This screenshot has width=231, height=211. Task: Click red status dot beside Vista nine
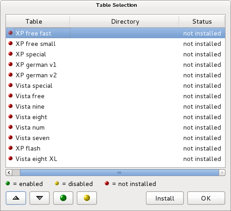coord(10,106)
